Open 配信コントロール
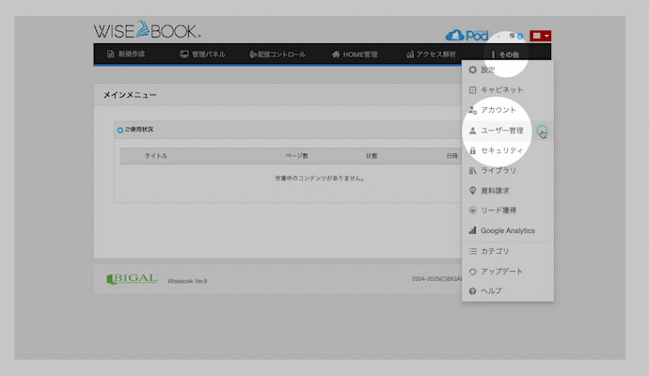The image size is (649, 376). tap(277, 55)
